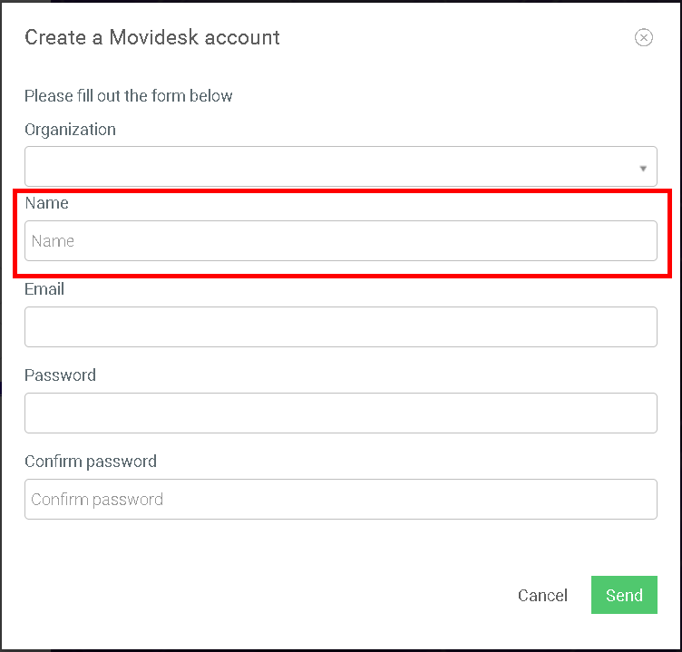Viewport: 682px width, 652px height.
Task: Submit the form with Send button
Action: point(624,595)
